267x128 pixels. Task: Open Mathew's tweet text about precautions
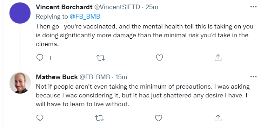pos(143,95)
